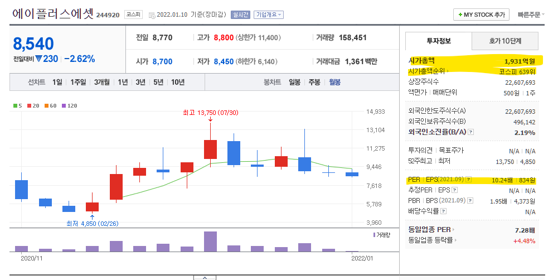Click the stock code 244920
This screenshot has width=558, height=280.
click(x=108, y=15)
